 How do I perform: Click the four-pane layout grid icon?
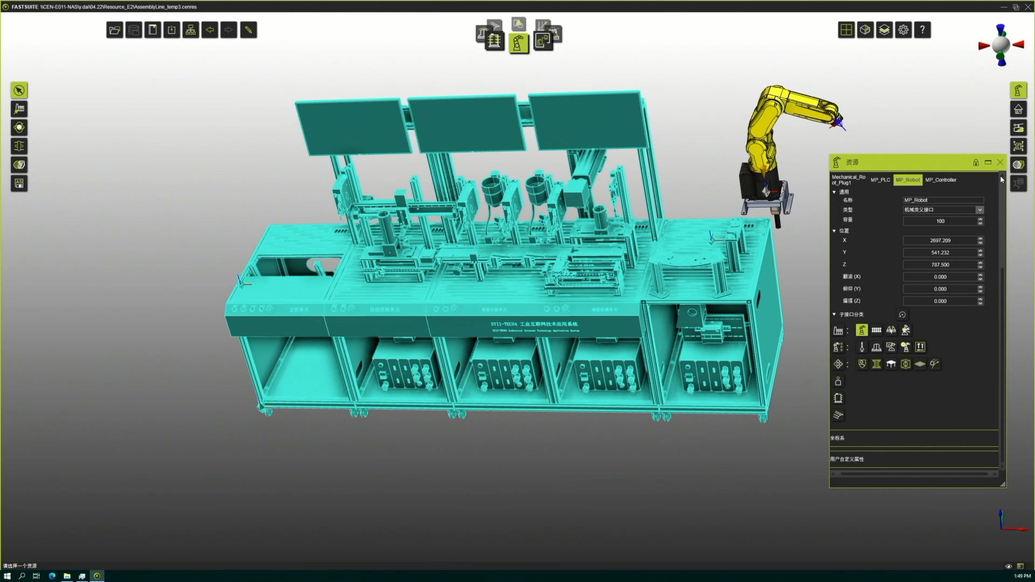846,30
